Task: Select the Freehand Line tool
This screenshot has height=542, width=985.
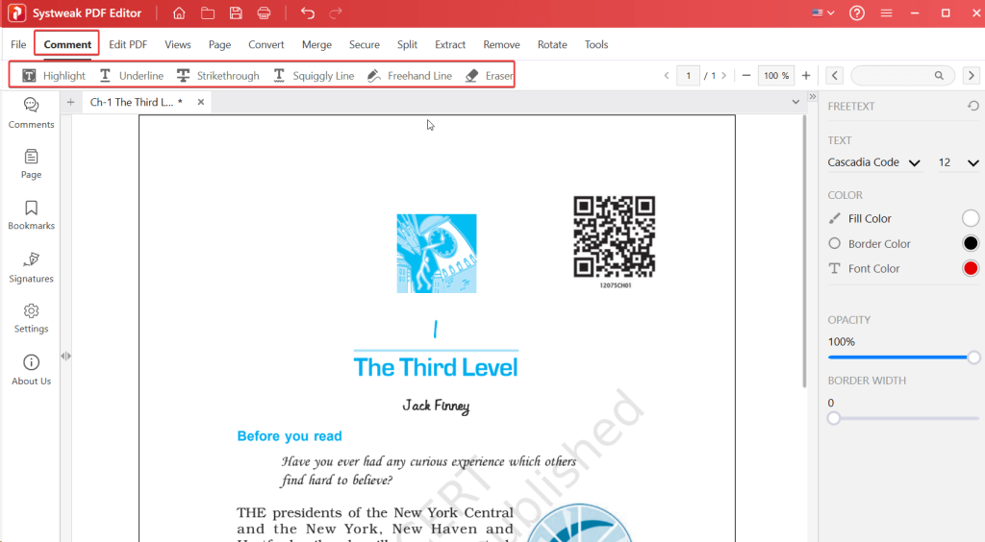Action: point(410,76)
